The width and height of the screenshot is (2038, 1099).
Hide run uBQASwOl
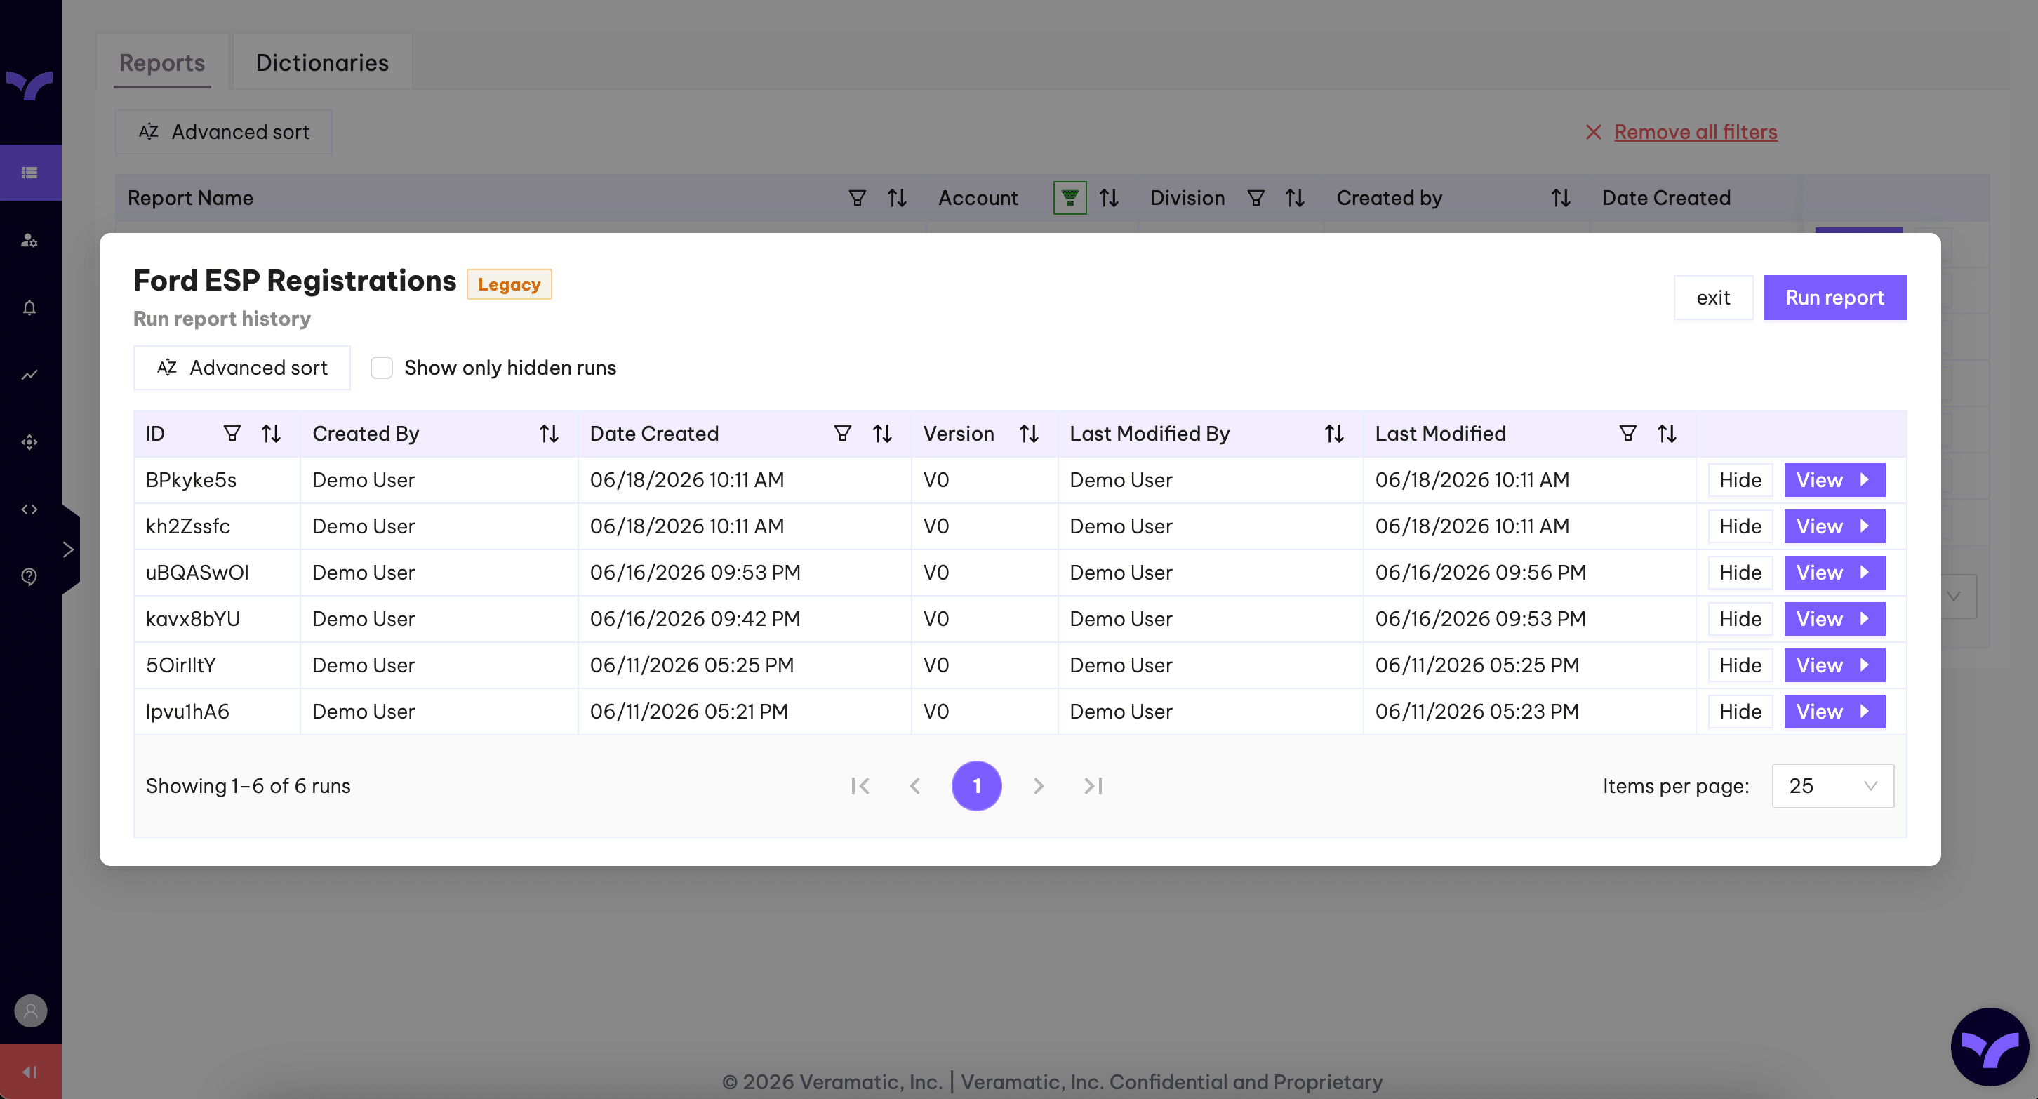coord(1740,573)
